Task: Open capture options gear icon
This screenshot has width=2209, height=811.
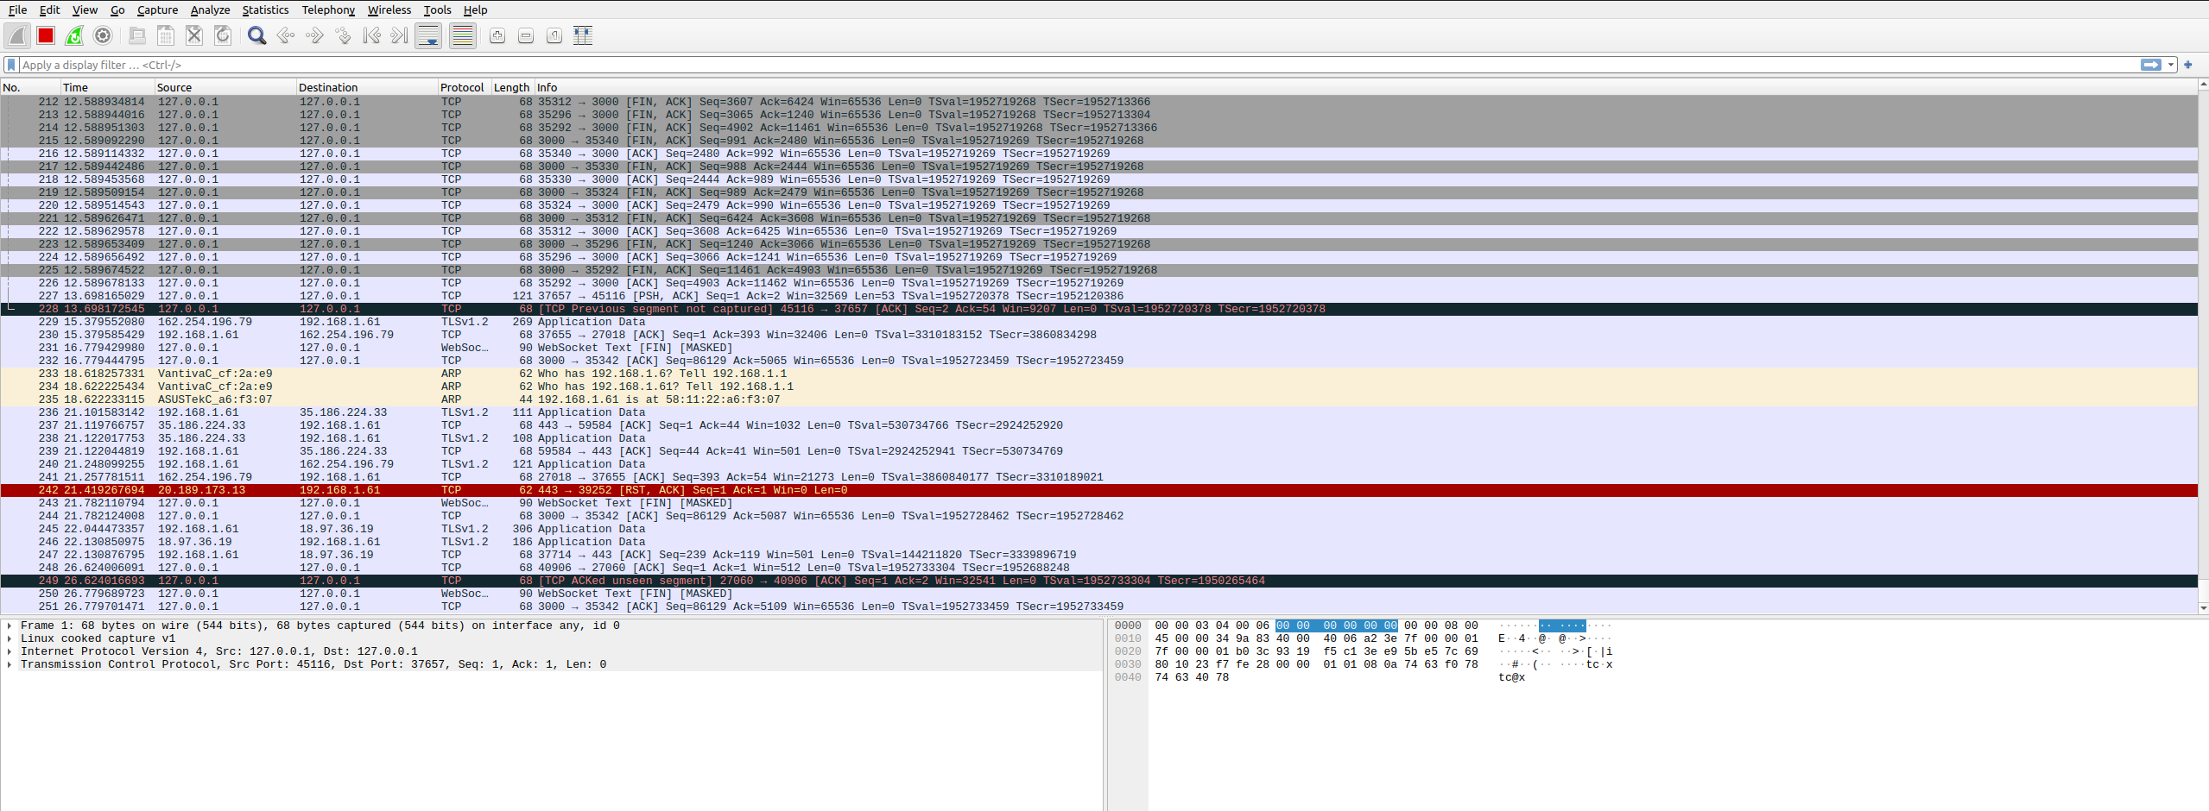Action: pyautogui.click(x=103, y=35)
